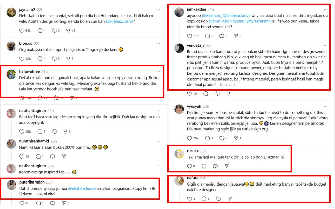
Task: Like the nasihahtugiran post with 186 likes
Action: [22, 132]
